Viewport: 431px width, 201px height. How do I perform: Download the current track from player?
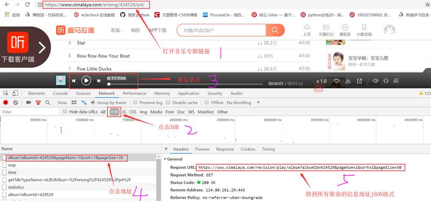pyautogui.click(x=348, y=81)
